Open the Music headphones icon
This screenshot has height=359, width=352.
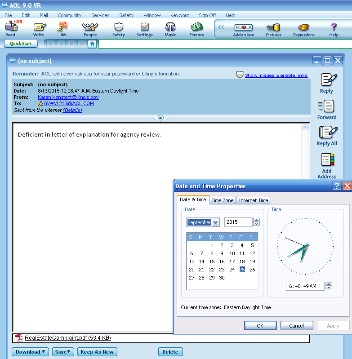170,29
